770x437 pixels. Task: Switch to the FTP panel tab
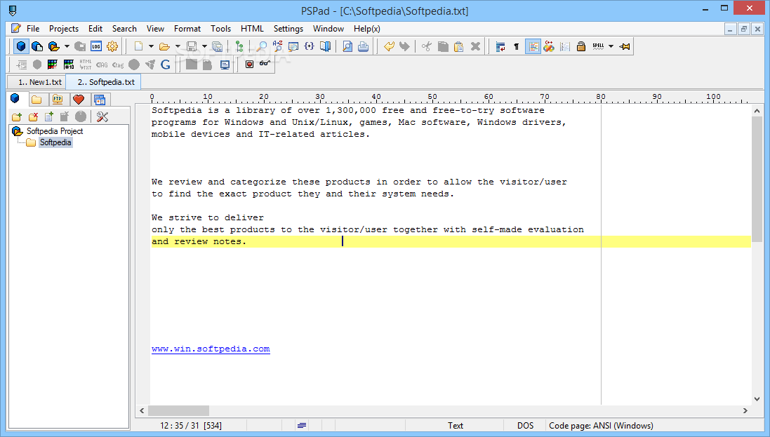(58, 100)
